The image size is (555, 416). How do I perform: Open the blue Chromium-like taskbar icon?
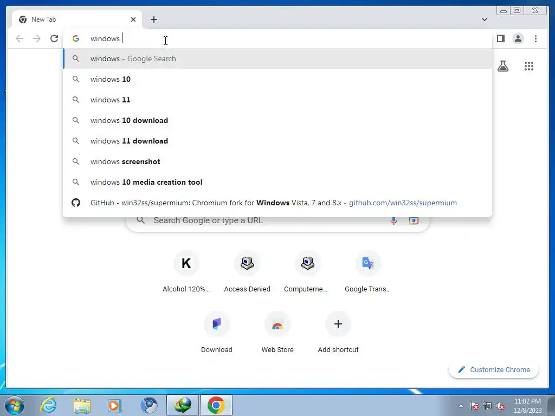click(x=149, y=405)
